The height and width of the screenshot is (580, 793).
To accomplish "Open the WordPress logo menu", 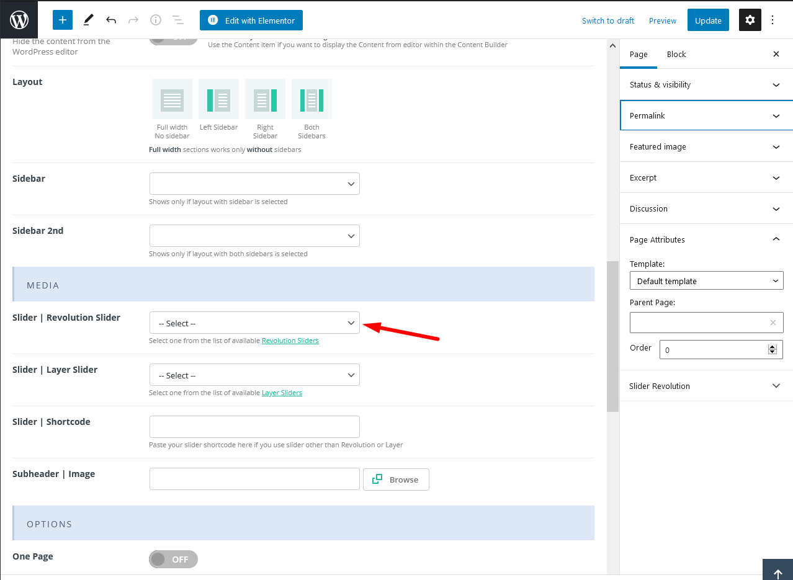I will point(19,20).
